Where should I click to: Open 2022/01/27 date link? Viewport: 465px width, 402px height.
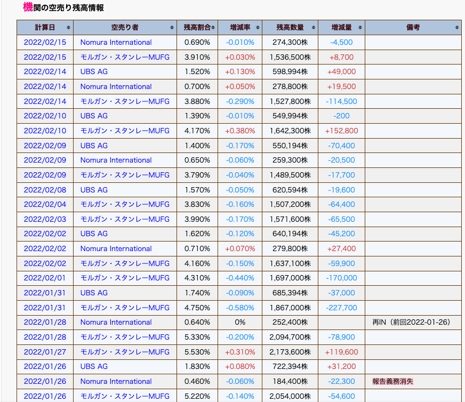(45, 352)
